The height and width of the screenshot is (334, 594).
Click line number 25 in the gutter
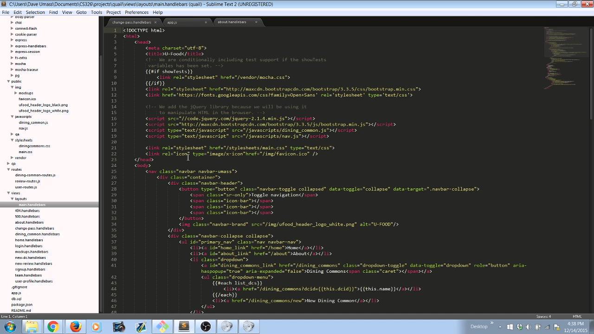pyautogui.click(x=114, y=171)
